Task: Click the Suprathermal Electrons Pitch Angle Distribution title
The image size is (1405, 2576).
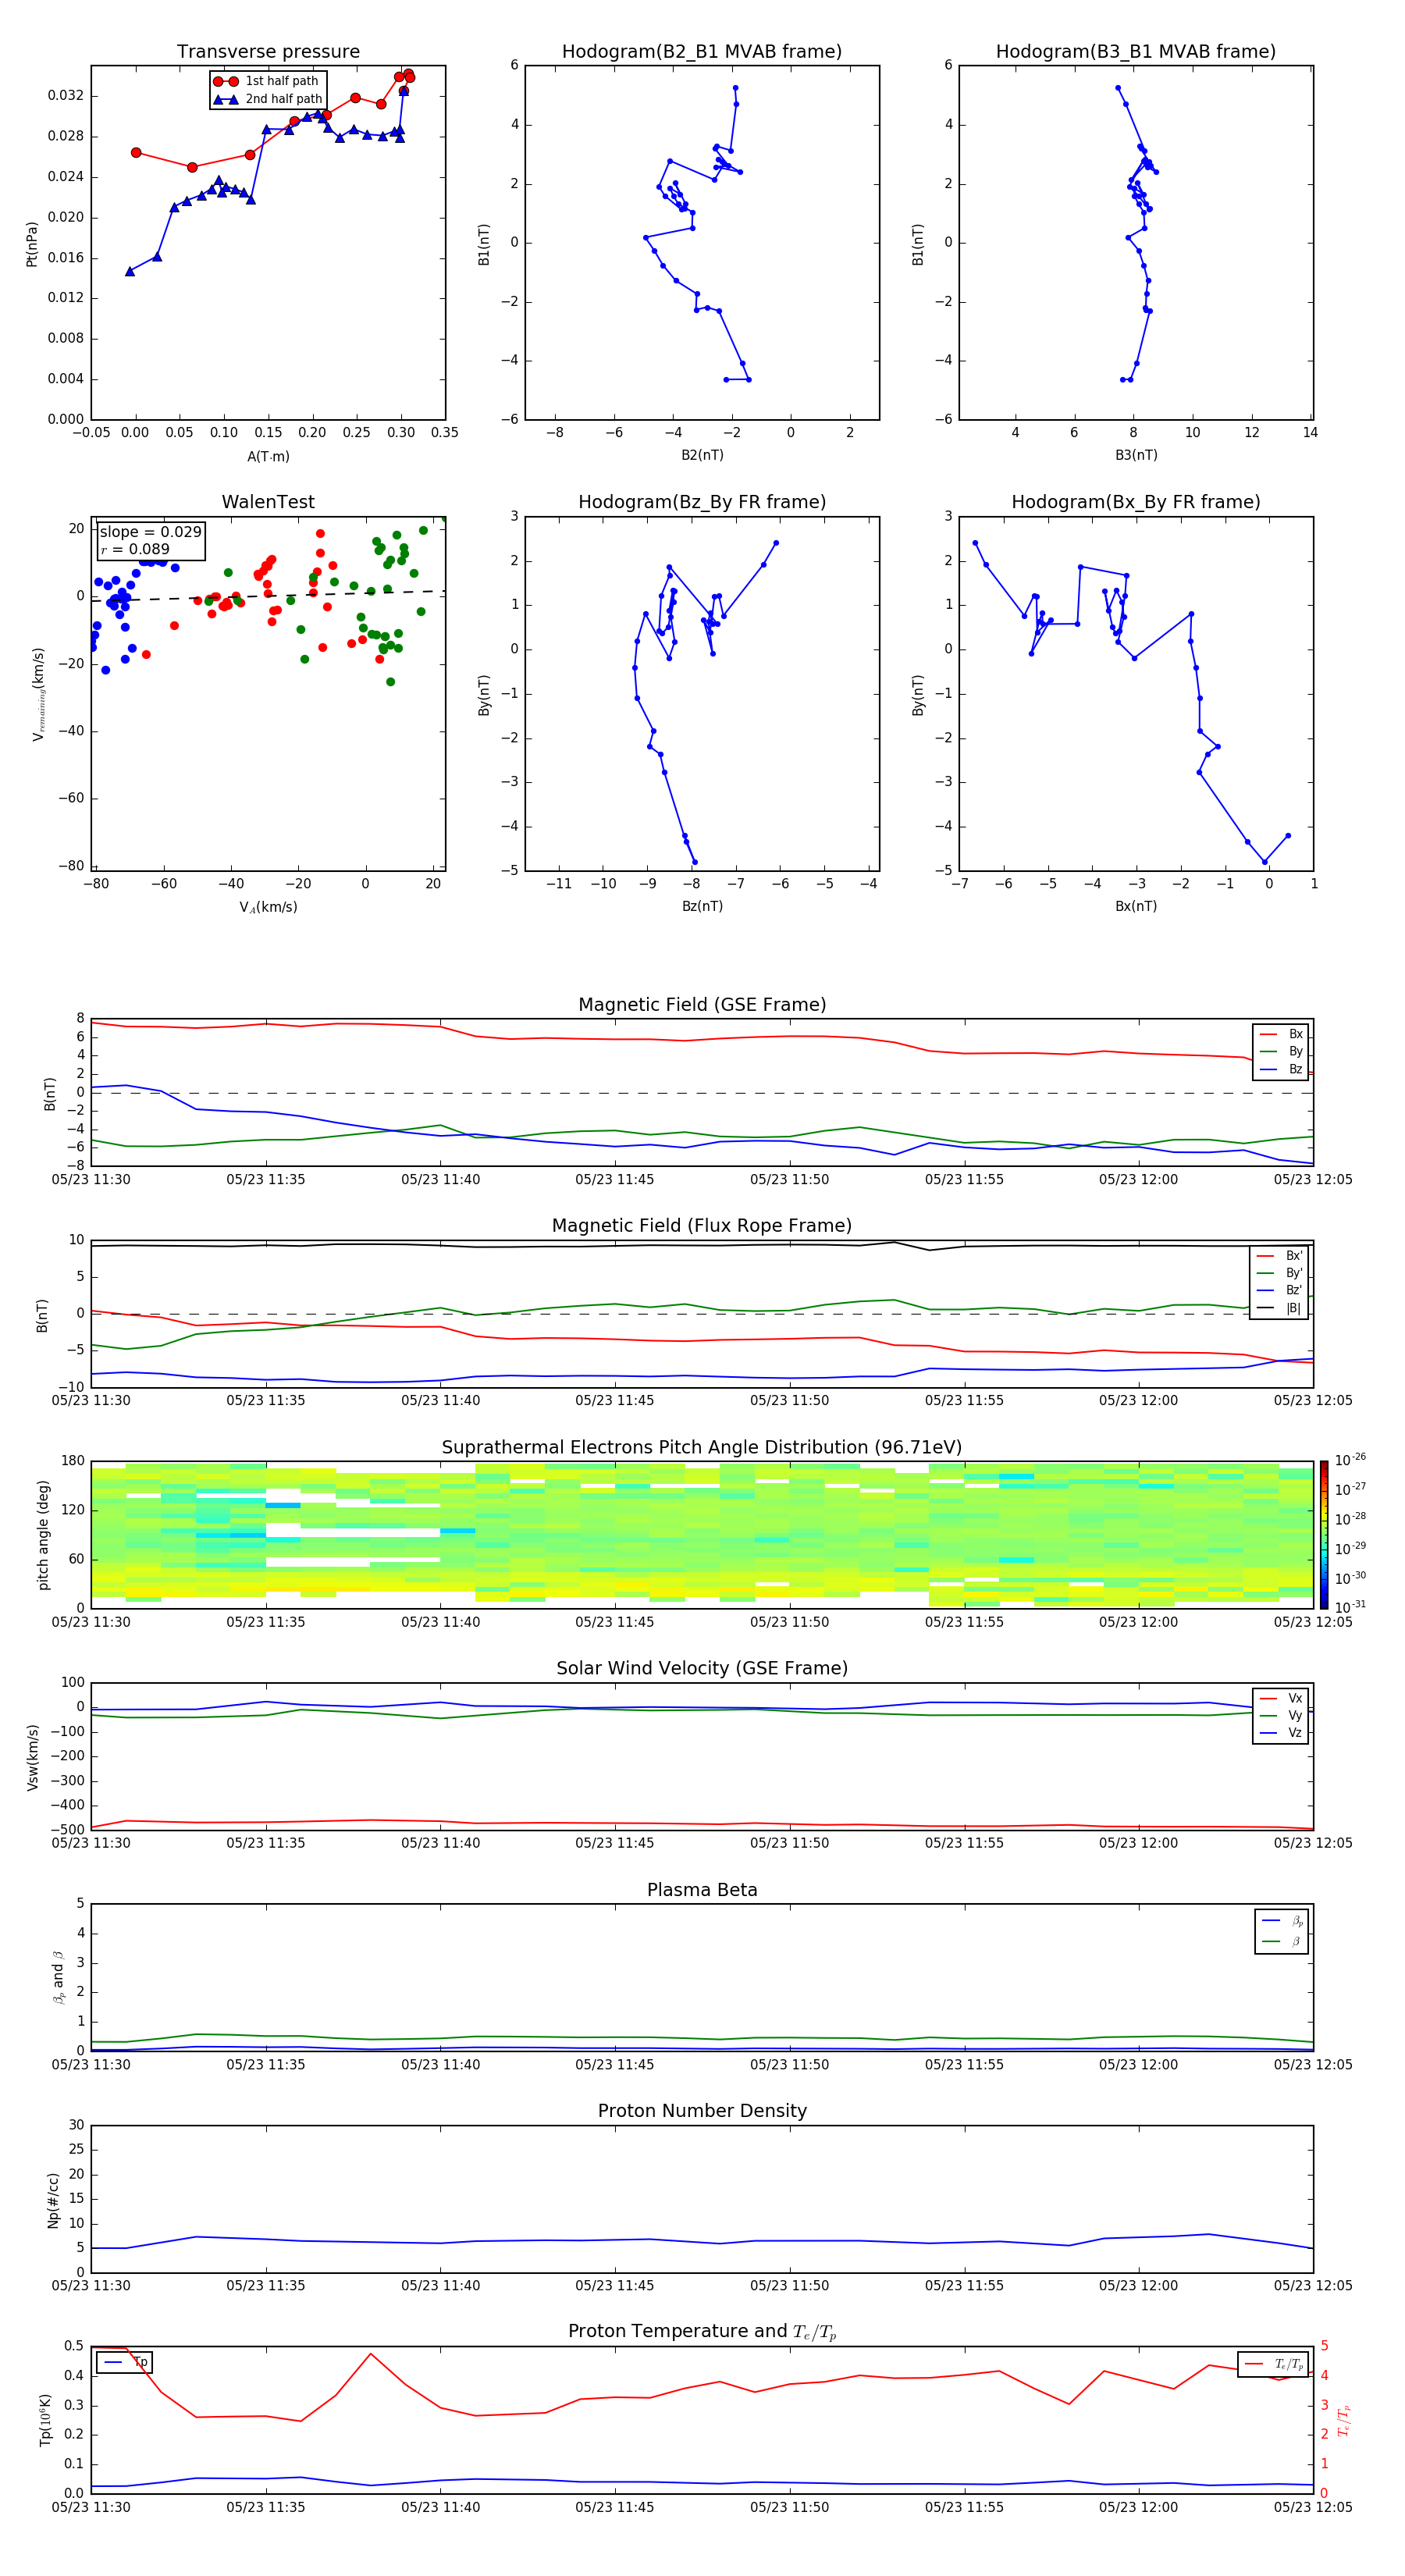Action: tap(702, 1448)
